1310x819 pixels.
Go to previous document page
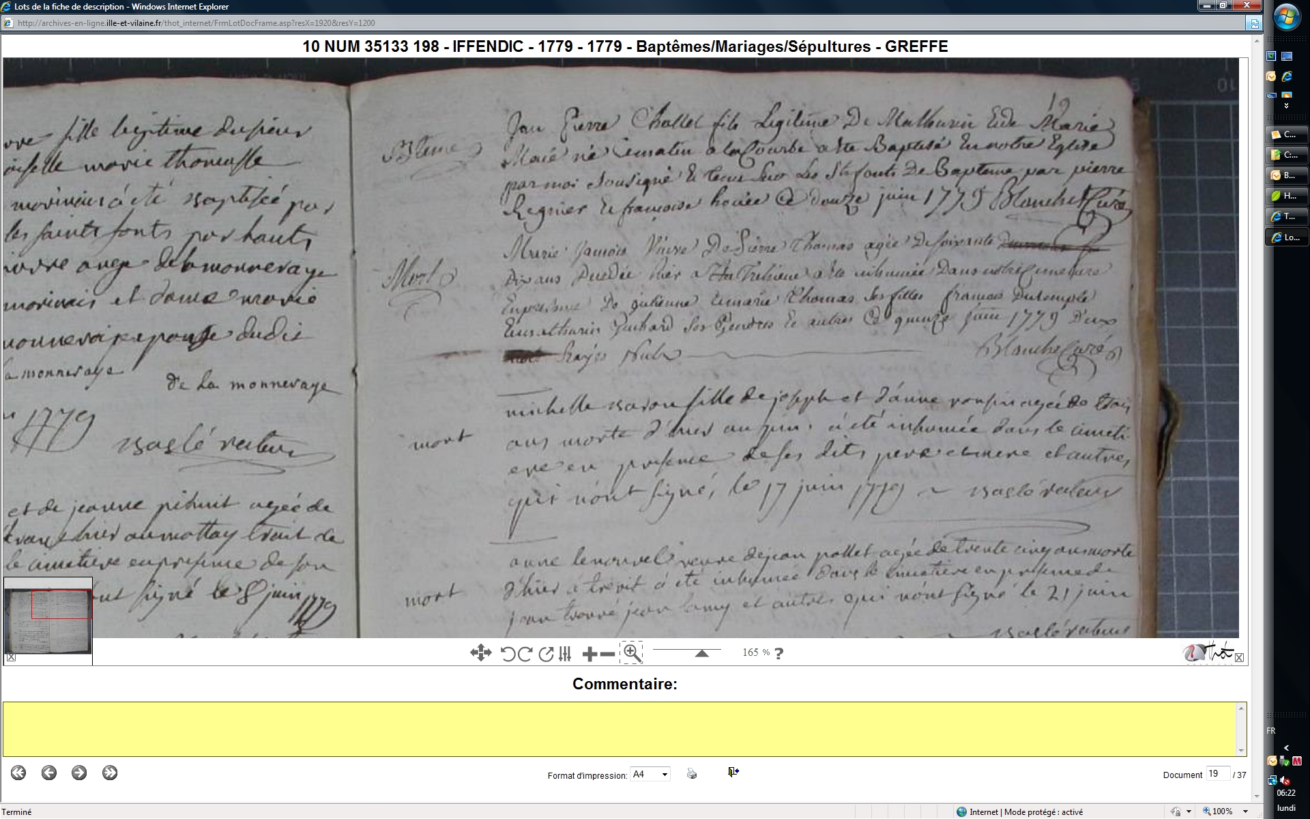tap(48, 773)
